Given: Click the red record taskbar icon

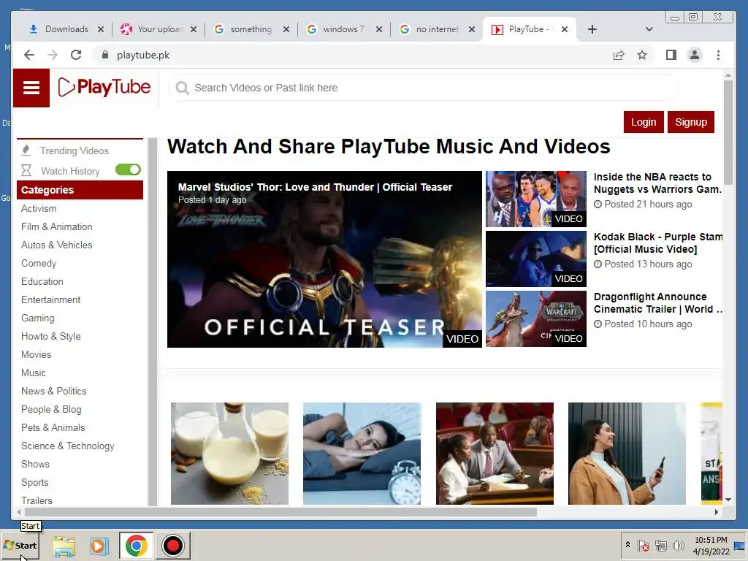Looking at the screenshot, I should (172, 546).
